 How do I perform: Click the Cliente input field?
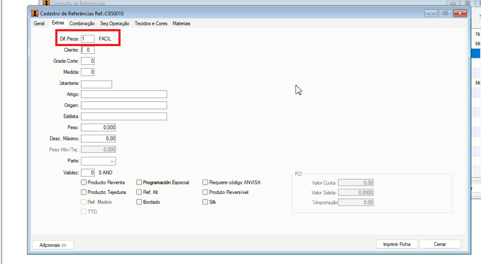(88, 50)
